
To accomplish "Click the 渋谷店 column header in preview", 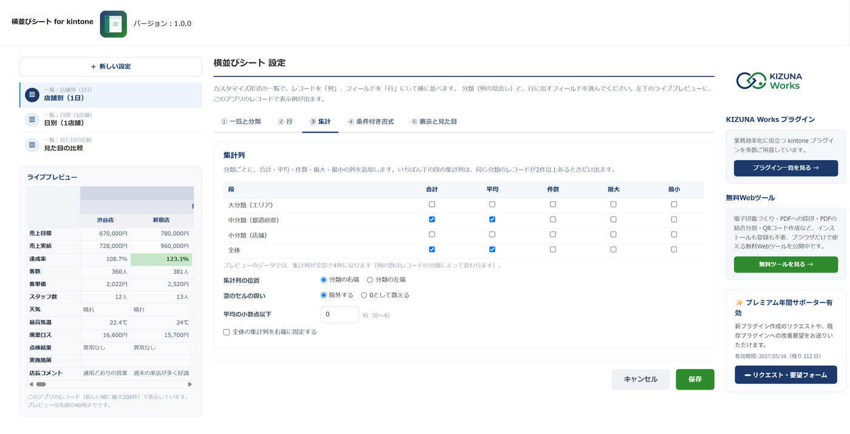I will click(105, 220).
